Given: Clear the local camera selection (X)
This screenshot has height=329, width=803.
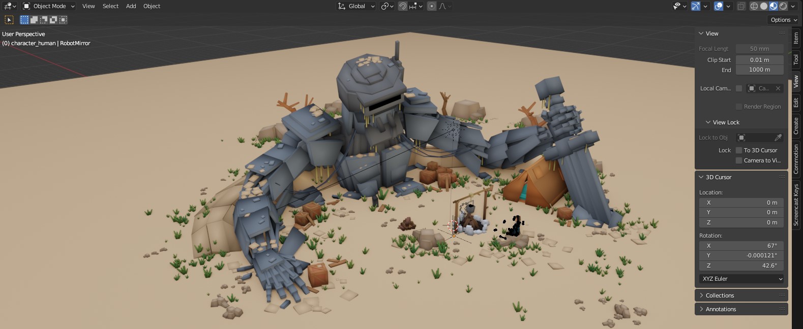Looking at the screenshot, I should point(778,88).
